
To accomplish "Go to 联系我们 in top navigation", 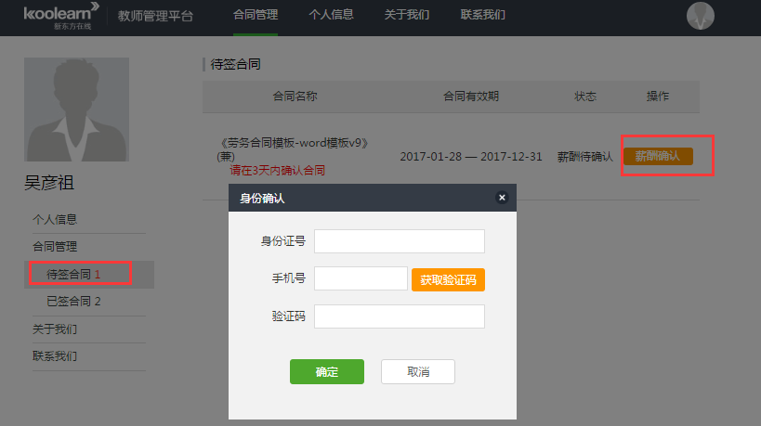I will tap(483, 15).
